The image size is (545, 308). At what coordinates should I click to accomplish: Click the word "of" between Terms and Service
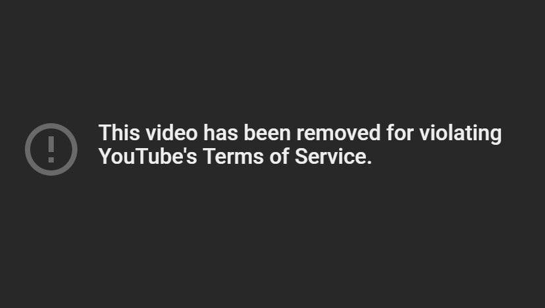pyautogui.click(x=279, y=156)
